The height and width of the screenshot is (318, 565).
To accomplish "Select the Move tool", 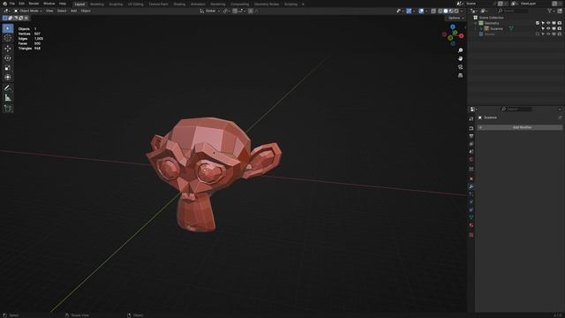I will pos(8,49).
